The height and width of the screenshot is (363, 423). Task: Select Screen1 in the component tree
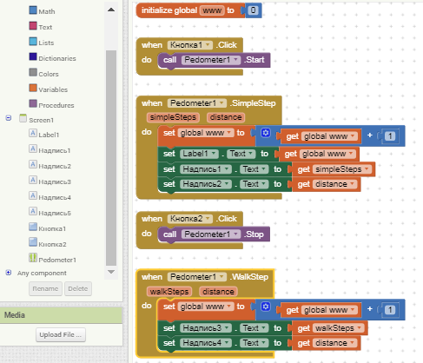36,119
